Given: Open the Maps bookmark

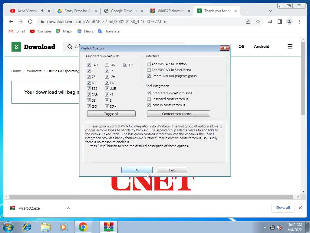Looking at the screenshot, I should click(x=64, y=31).
